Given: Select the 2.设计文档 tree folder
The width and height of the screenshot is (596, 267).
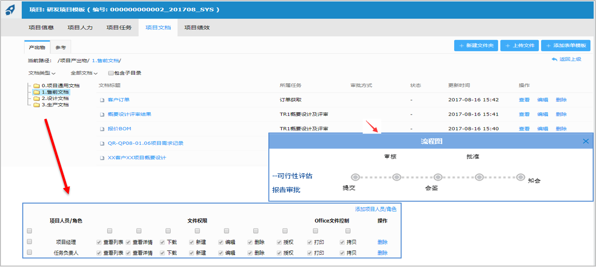Looking at the screenshot, I should click(55, 98).
